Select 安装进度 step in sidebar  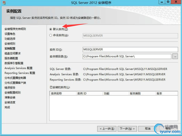[10, 102]
